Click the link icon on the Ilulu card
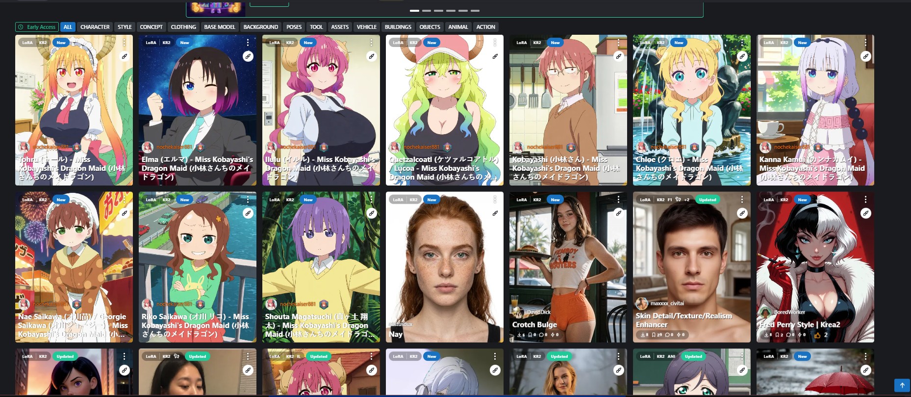 [372, 57]
